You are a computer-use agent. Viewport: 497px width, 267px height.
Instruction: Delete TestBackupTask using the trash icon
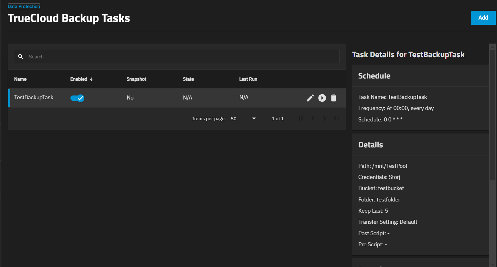click(x=334, y=98)
